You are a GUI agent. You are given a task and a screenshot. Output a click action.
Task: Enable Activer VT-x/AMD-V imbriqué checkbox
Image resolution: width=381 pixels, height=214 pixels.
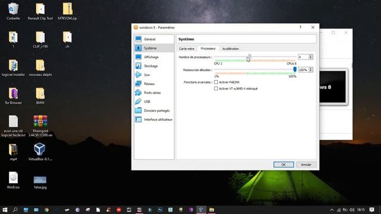pos(216,89)
